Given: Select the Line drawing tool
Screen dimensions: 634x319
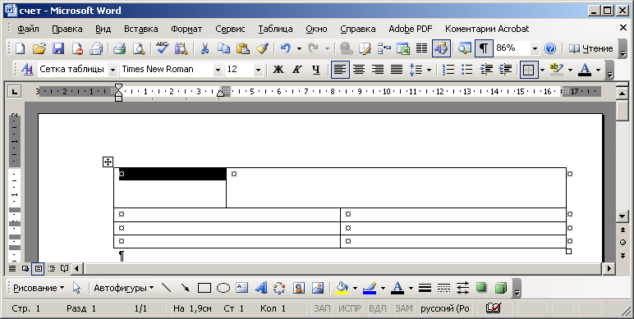Looking at the screenshot, I should [166, 288].
